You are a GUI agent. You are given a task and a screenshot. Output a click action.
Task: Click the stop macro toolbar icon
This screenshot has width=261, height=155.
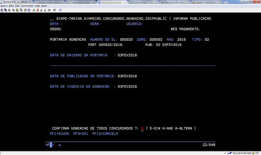point(41,10)
